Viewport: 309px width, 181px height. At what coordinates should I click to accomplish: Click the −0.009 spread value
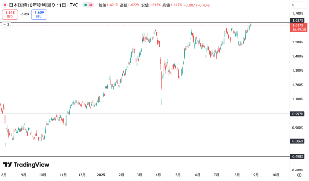click(x=25, y=14)
